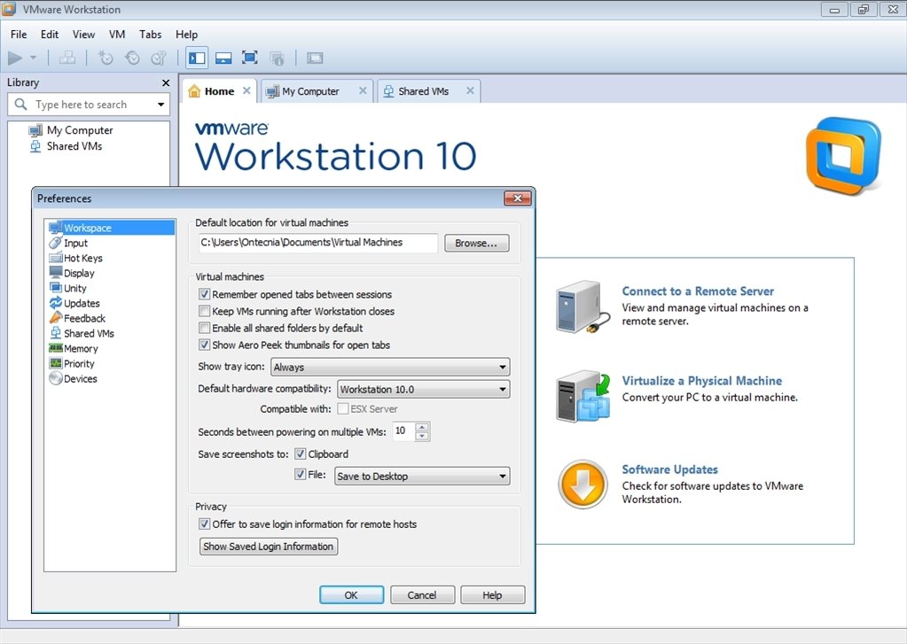The image size is (907, 644).
Task: Select Shared VMs in the Library tree
Action: [x=66, y=146]
